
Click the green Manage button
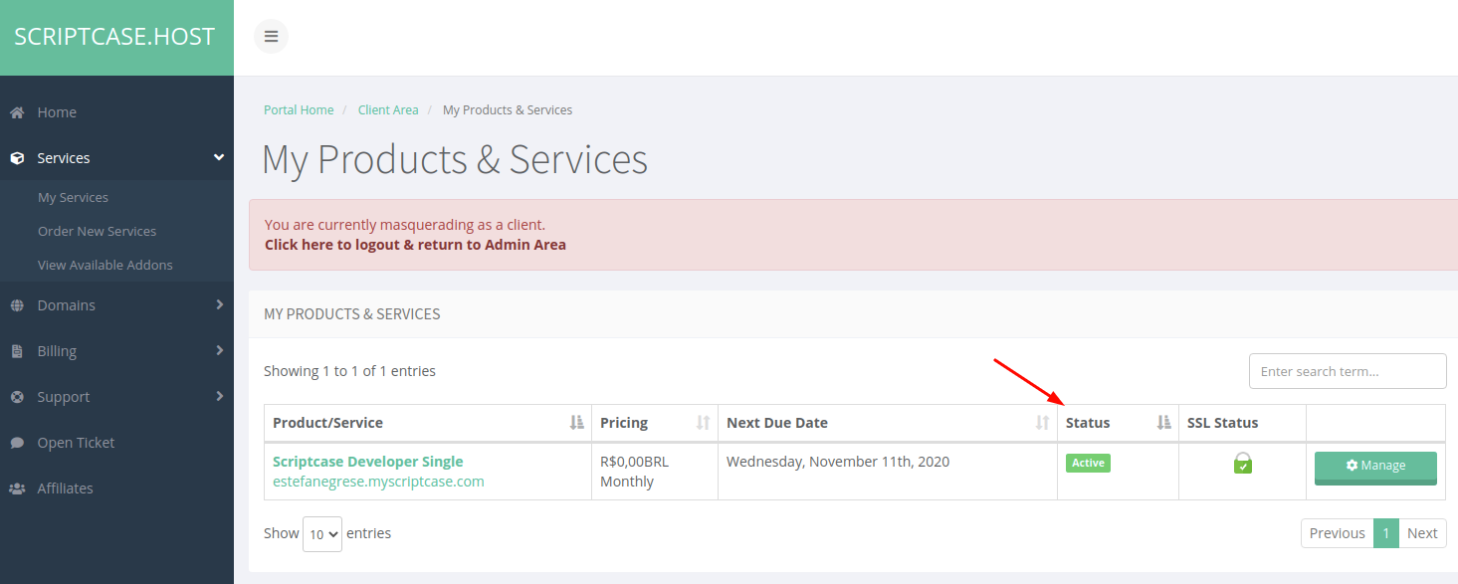point(1375,468)
